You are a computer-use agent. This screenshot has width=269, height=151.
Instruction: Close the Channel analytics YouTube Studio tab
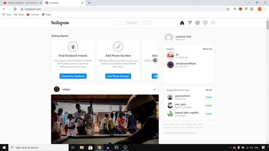point(41,3)
